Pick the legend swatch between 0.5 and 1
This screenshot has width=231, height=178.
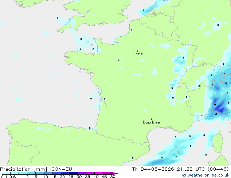15,173
